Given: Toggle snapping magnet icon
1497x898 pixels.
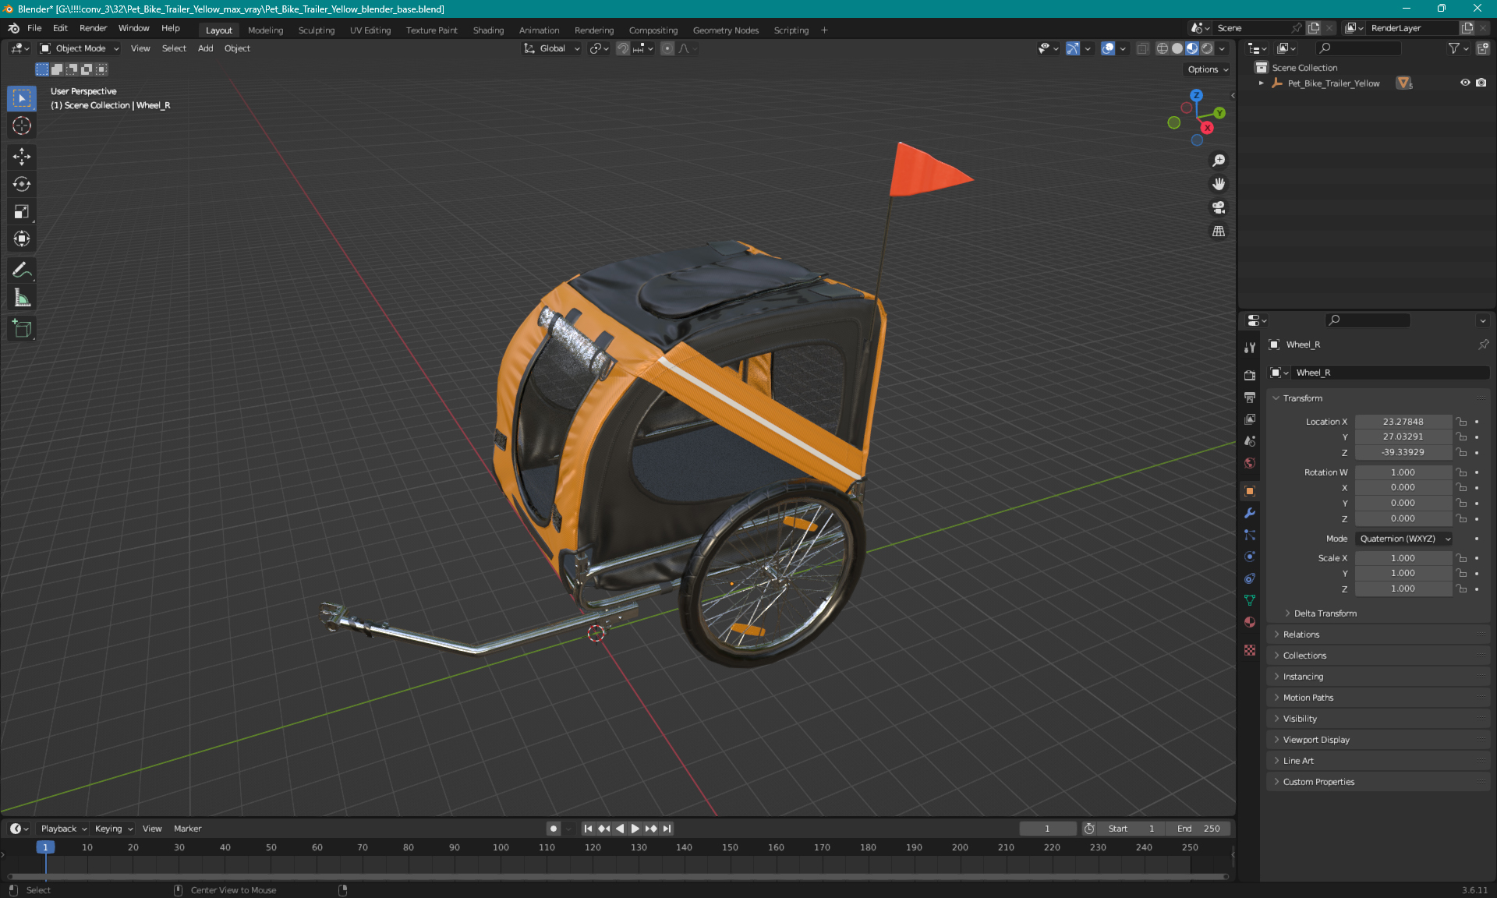Looking at the screenshot, I should click(x=622, y=48).
